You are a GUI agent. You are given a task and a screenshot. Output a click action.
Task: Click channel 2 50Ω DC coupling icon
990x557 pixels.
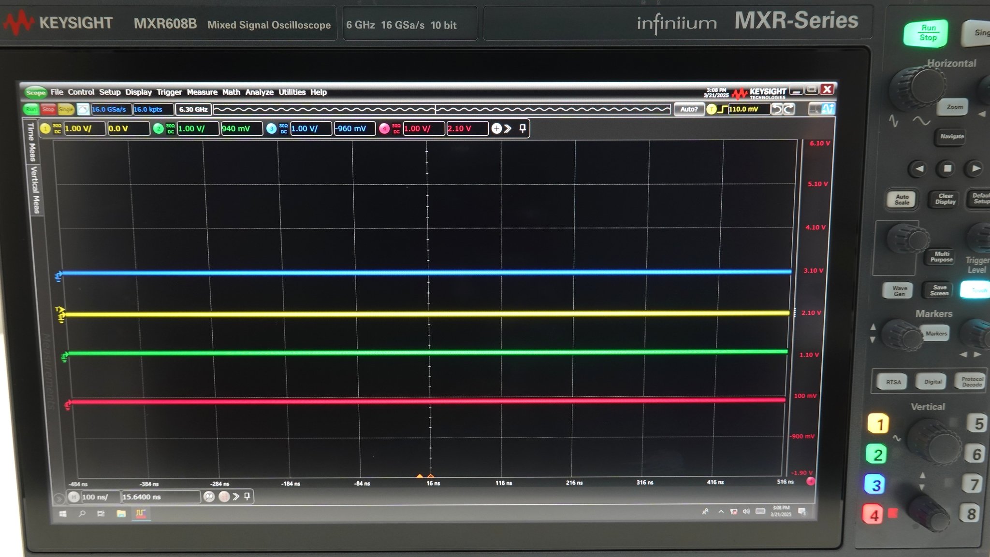[171, 129]
